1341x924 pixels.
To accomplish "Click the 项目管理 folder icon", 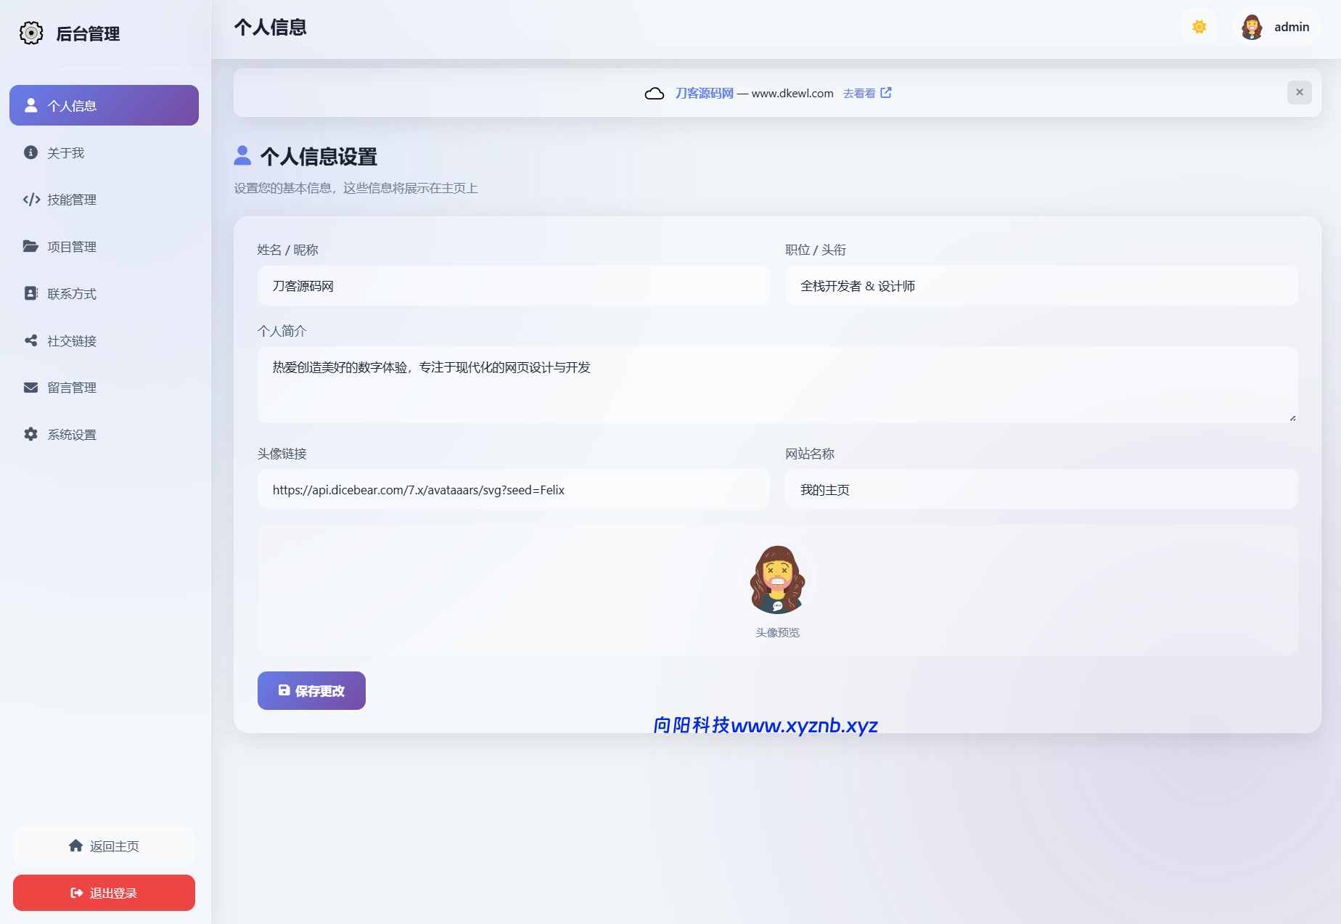I will [30, 246].
